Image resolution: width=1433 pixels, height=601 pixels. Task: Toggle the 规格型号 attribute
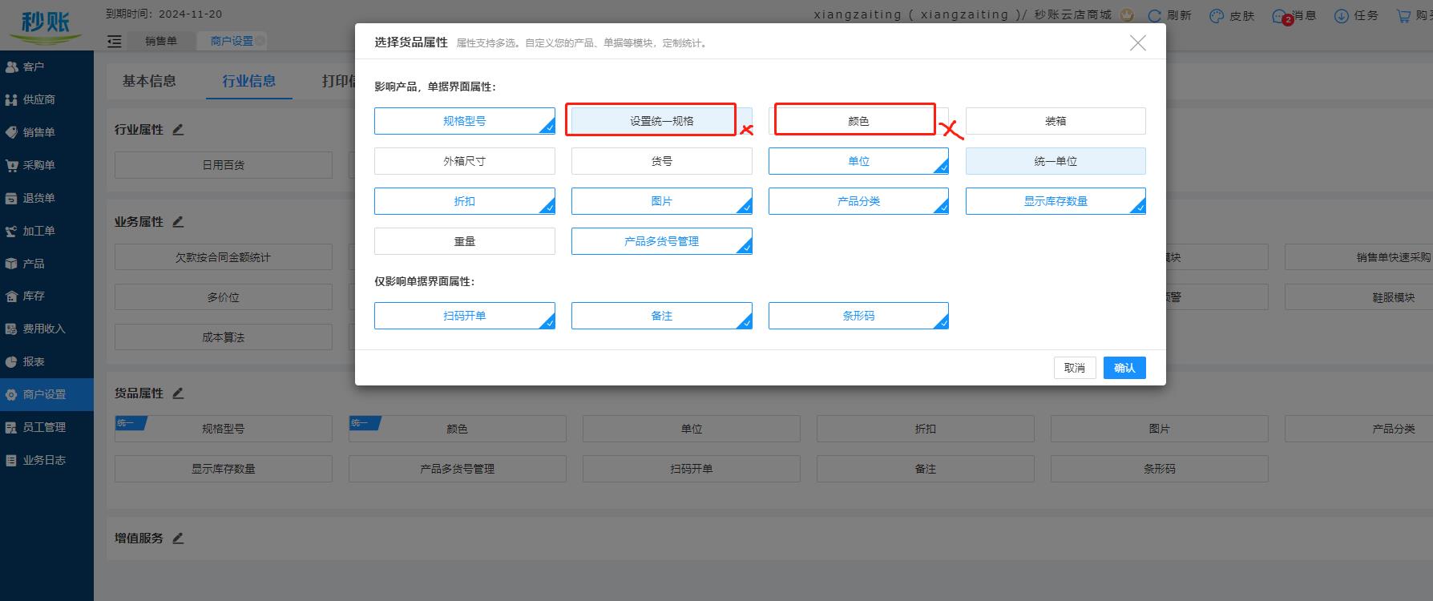pyautogui.click(x=465, y=121)
